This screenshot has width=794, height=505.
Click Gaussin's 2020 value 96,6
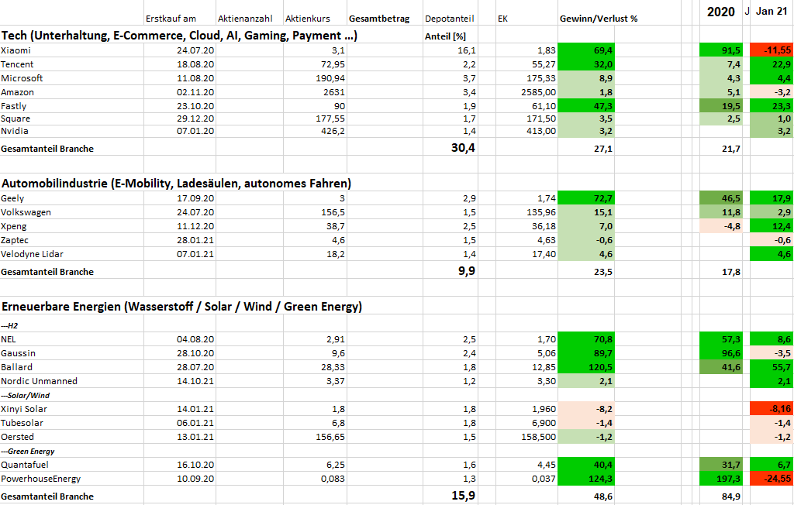tap(721, 353)
